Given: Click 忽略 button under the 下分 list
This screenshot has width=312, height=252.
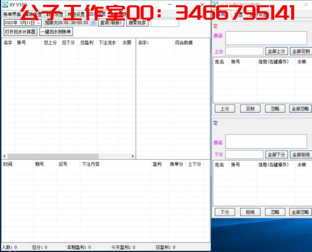Looking at the screenshot, I should [x=275, y=212].
